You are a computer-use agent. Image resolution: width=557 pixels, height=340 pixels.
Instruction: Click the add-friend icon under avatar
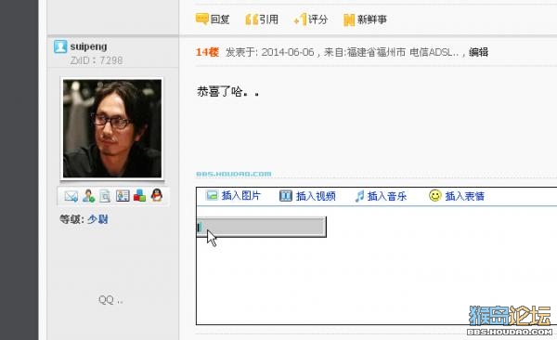(88, 196)
